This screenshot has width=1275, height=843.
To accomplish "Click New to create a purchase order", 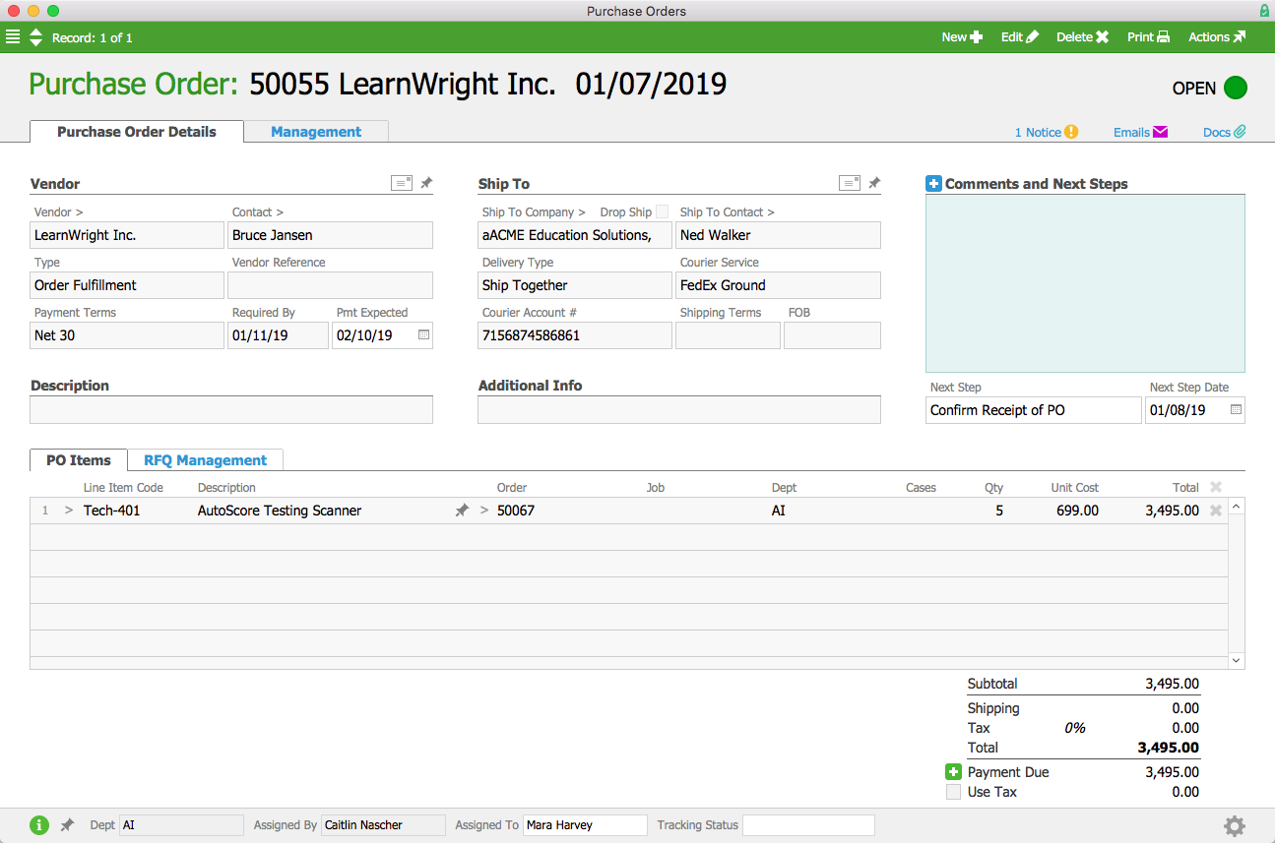I will click(962, 37).
